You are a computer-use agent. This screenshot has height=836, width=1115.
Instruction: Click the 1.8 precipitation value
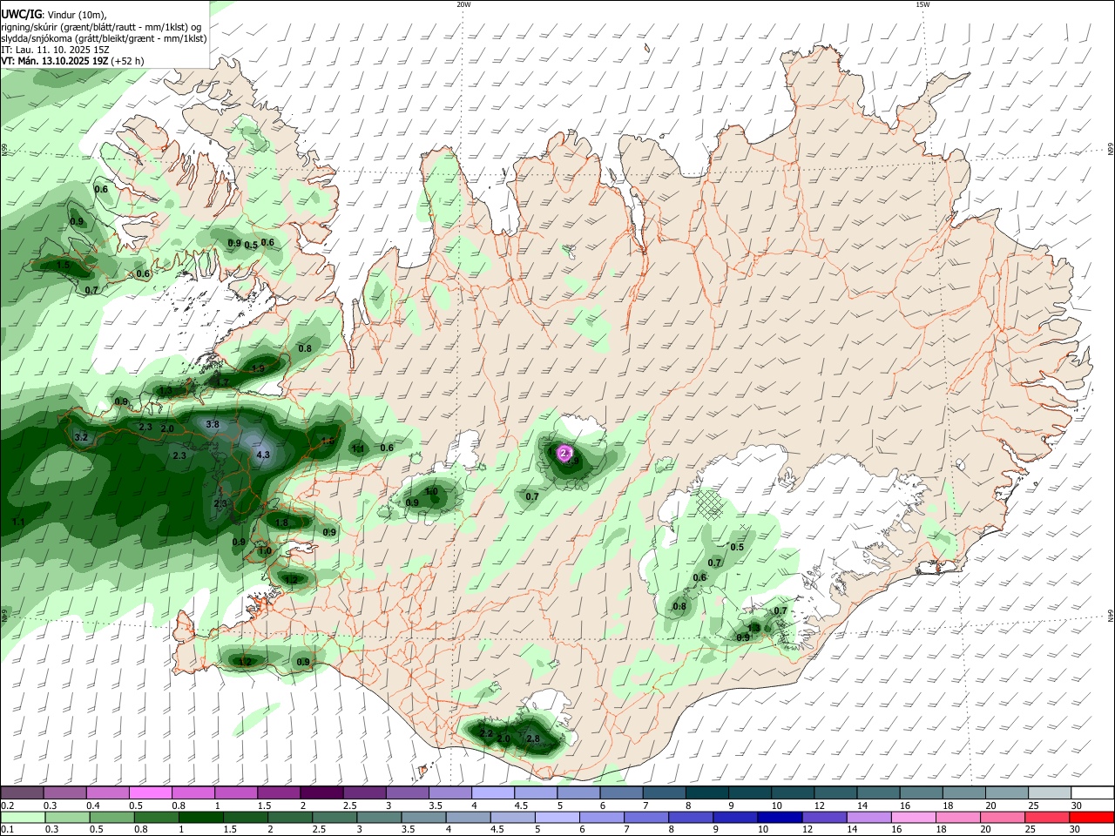tap(281, 522)
